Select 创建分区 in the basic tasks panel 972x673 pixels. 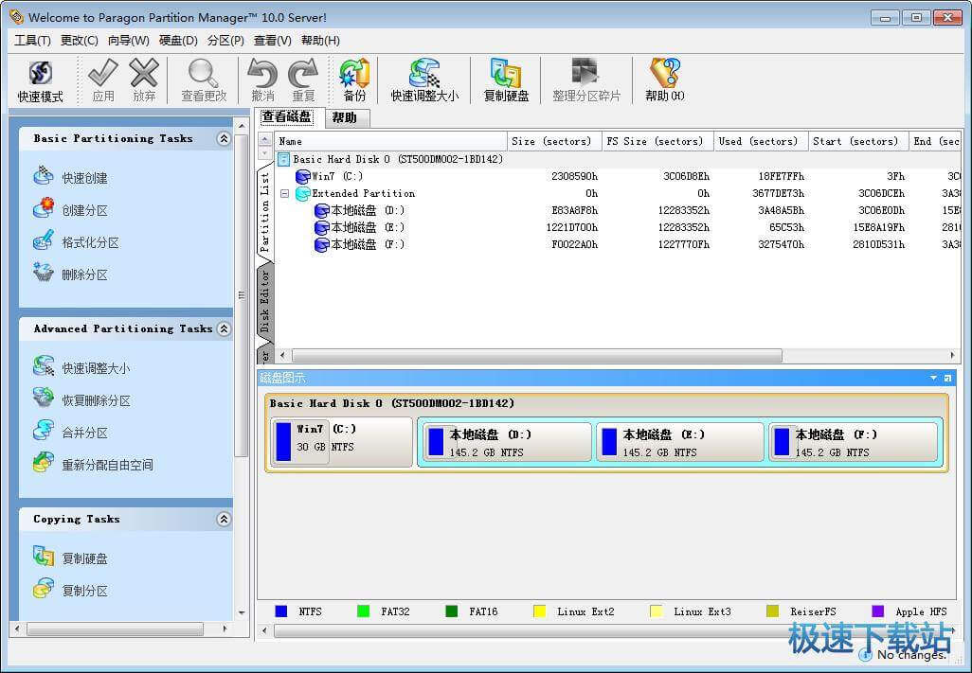tap(84, 210)
